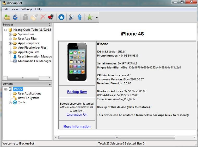Pin the Backups panel
Viewport: 198px width, 147px height.
point(49,24)
